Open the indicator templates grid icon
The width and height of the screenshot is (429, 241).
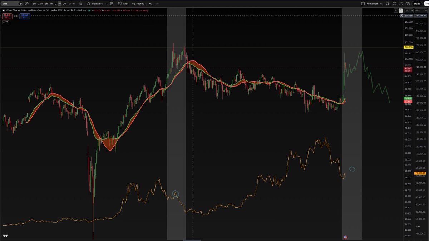pos(112,4)
